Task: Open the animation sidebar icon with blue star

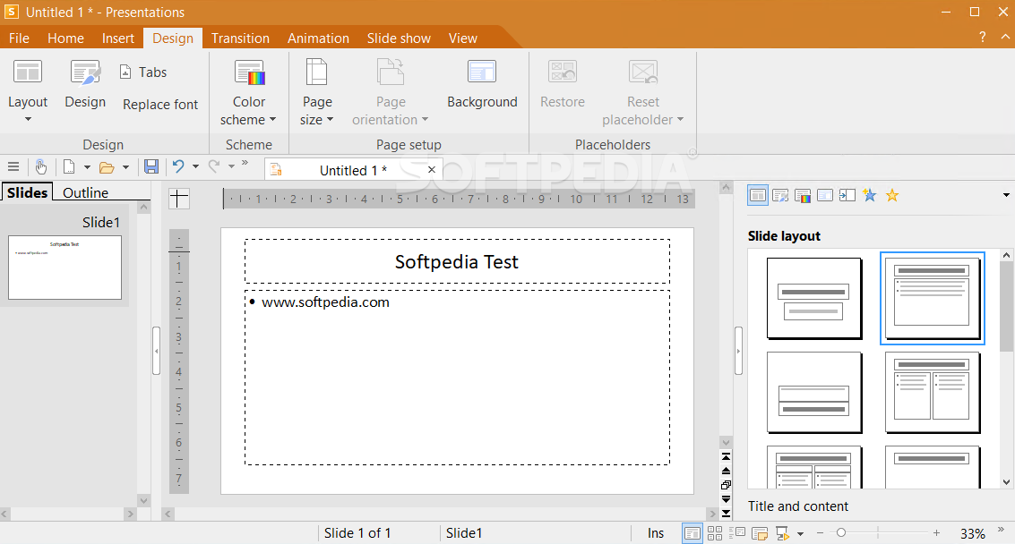Action: 869,195
